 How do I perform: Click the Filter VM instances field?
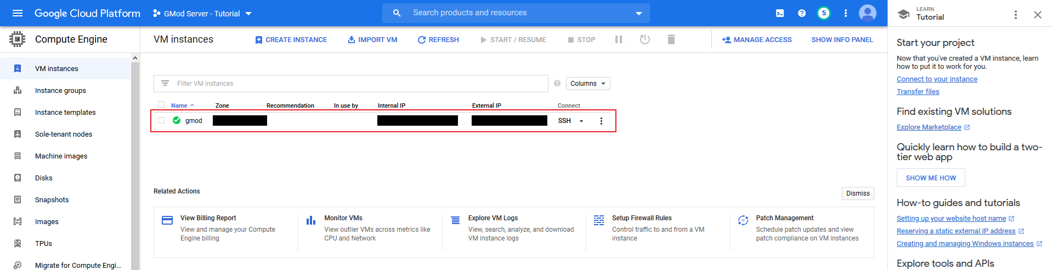pos(351,84)
